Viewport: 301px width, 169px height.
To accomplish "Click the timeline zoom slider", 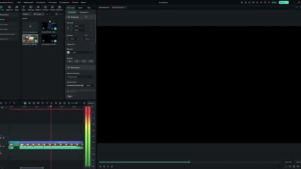I will coord(74,103).
